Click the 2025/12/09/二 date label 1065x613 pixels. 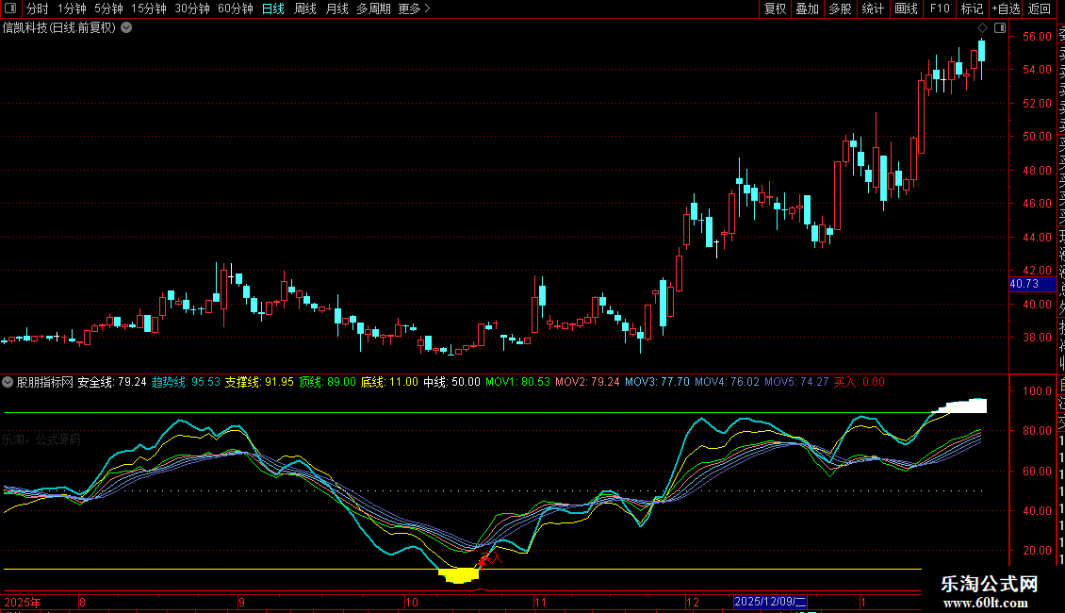tap(770, 602)
